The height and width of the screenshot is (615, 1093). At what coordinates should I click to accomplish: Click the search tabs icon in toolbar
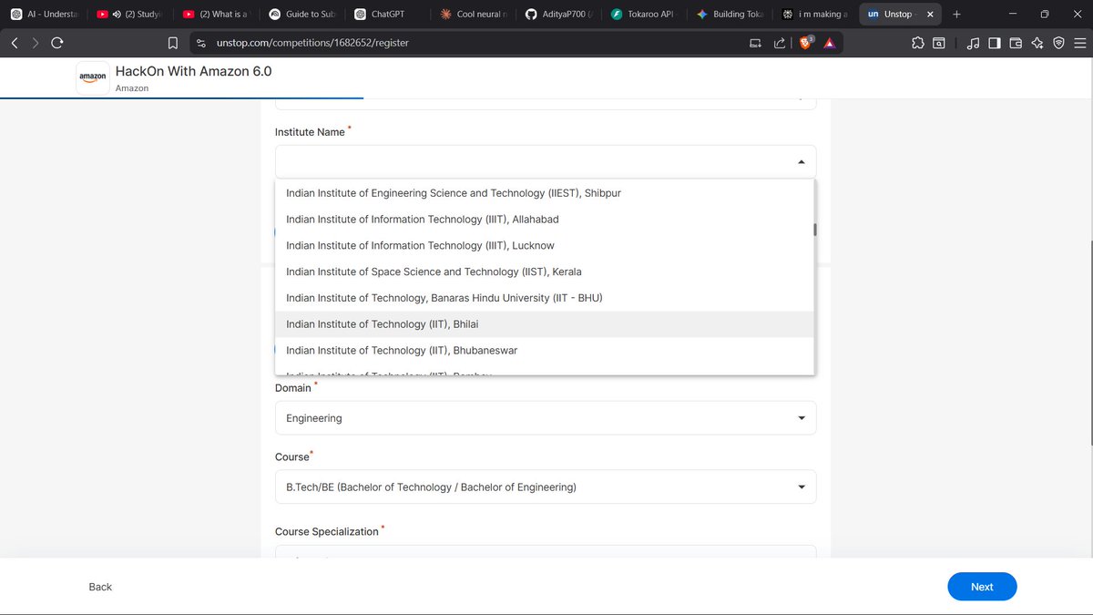pos(938,43)
